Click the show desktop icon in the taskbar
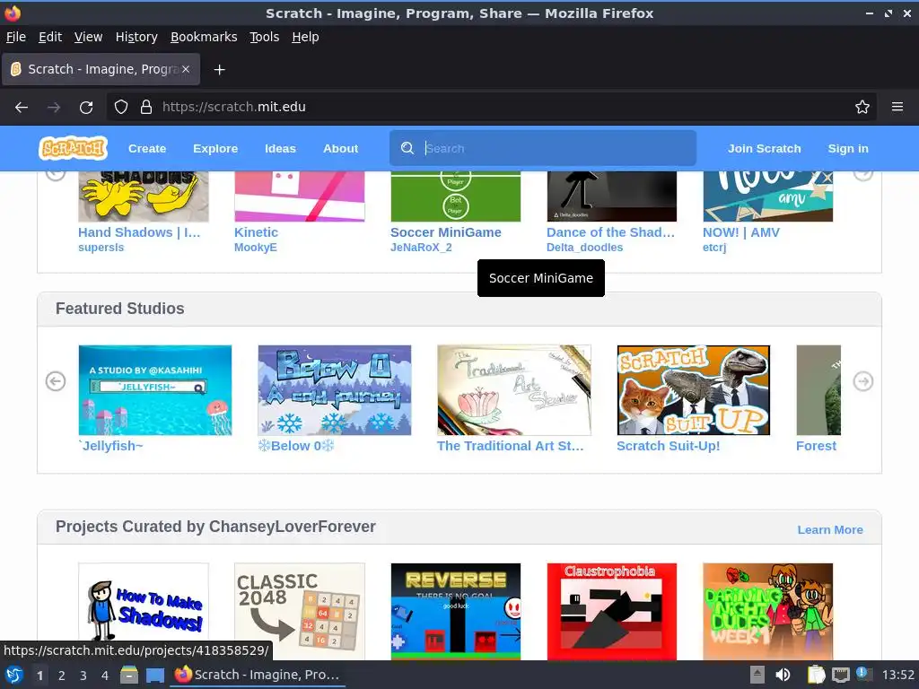 [x=155, y=675]
